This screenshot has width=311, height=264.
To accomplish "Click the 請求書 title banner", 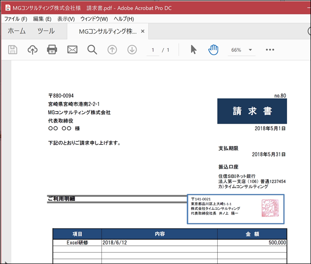I will pyautogui.click(x=252, y=111).
